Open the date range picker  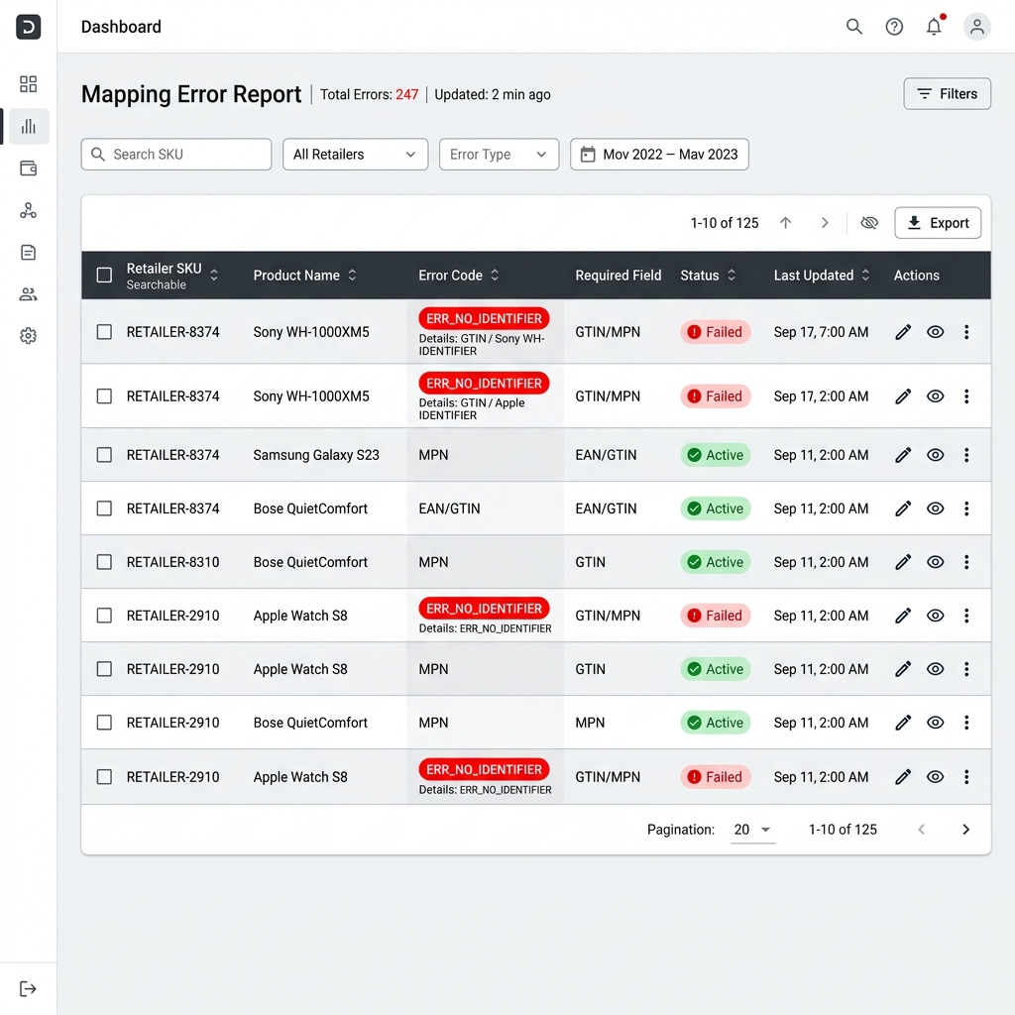pos(659,154)
